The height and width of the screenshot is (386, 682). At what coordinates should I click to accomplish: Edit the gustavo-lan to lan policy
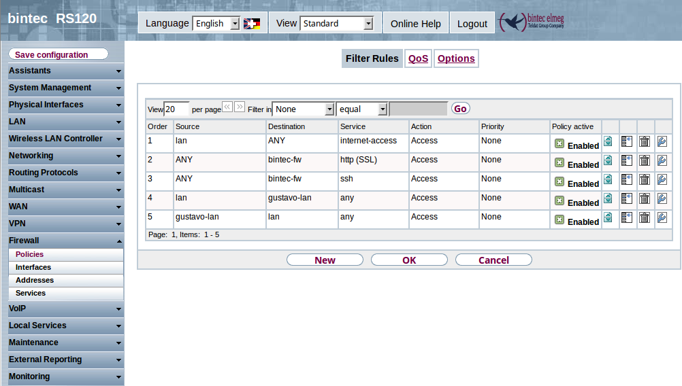662,217
